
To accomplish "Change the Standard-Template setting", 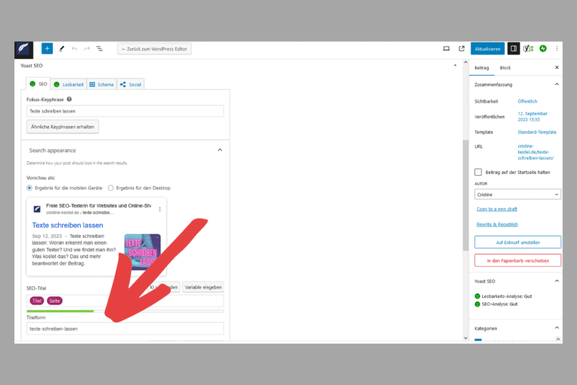I will (x=537, y=132).
